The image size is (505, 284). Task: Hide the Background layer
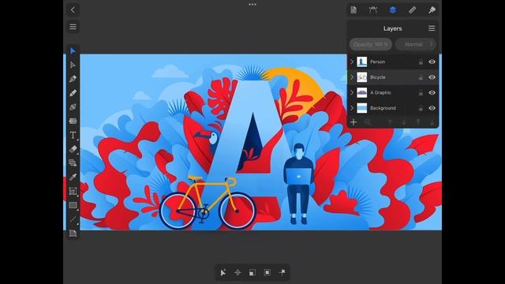point(432,108)
